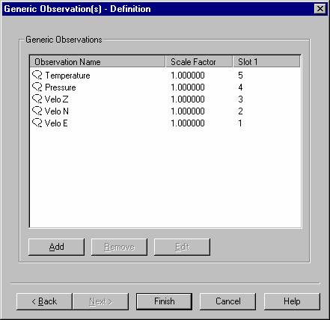Add a new generic observation

pos(57,247)
